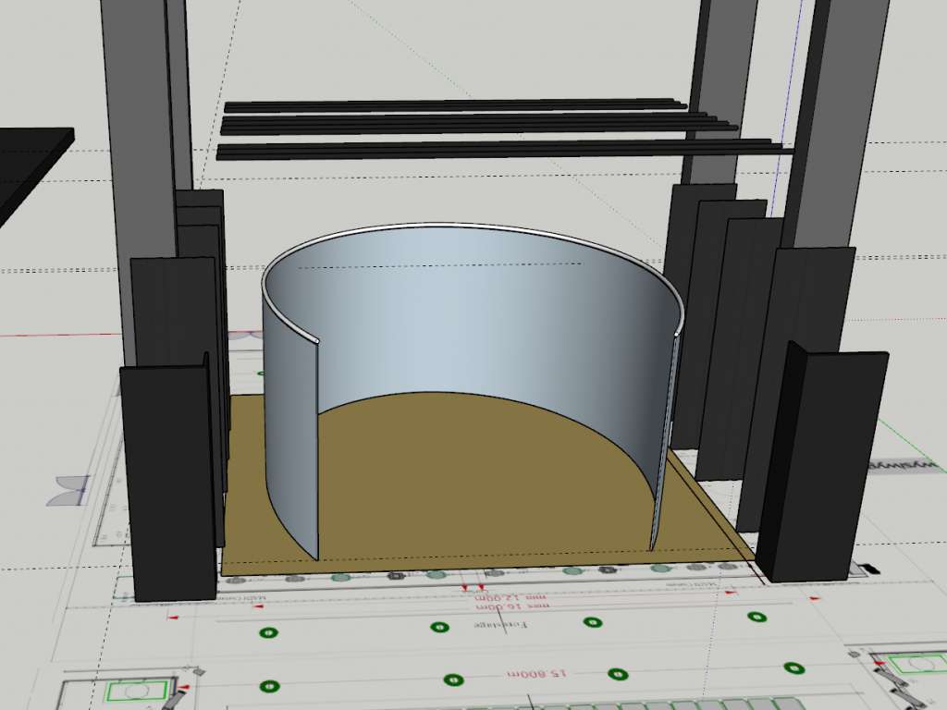Click the right end edge of curved wall
The image size is (947, 710).
[658, 444]
